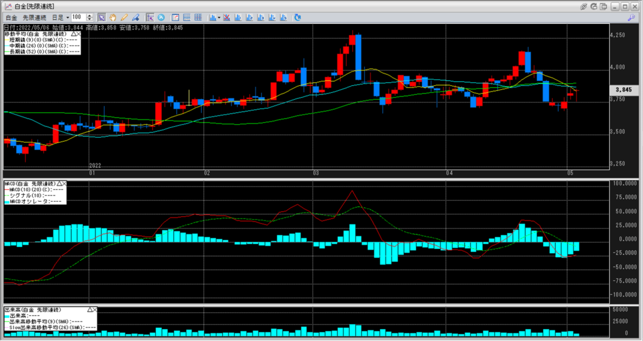The height and width of the screenshot is (341, 643).
Task: Activate the hand pan tool
Action: pos(112,17)
